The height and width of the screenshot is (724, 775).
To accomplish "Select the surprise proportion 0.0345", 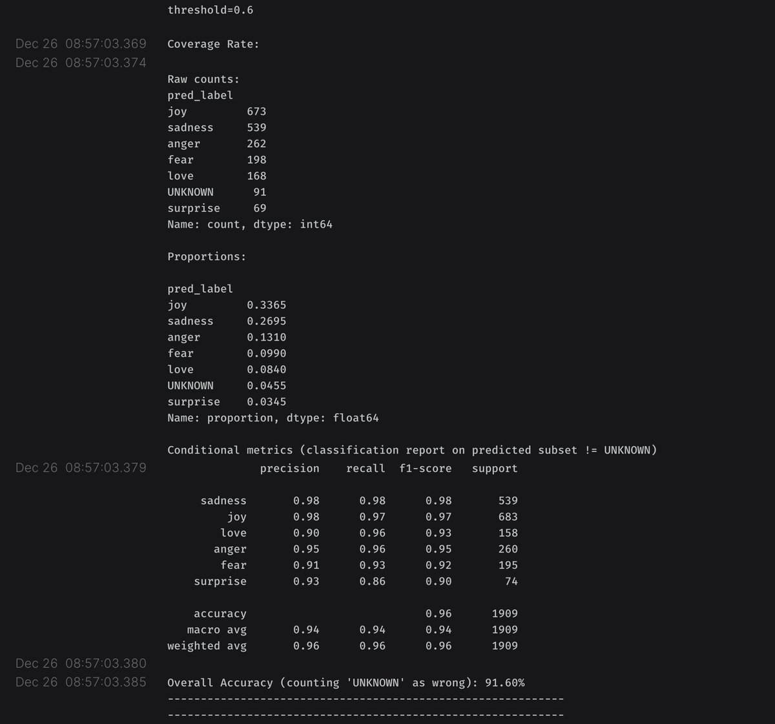I will (x=266, y=402).
